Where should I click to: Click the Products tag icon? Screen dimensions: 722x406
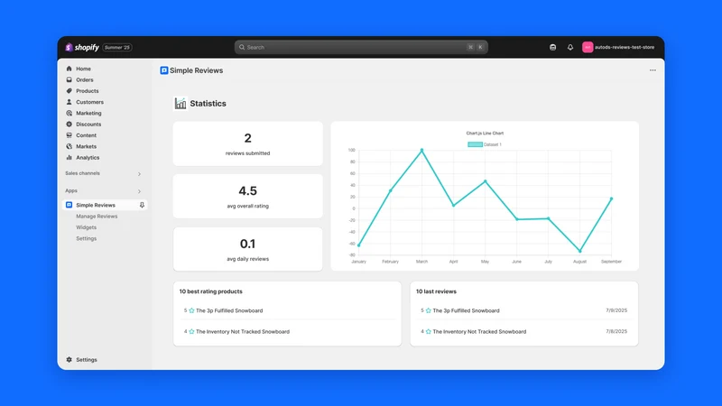tap(69, 91)
